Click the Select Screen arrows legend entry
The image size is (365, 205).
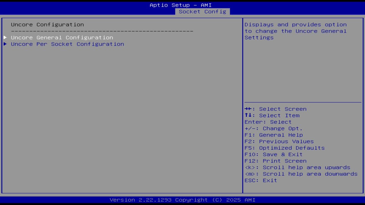click(x=275, y=109)
